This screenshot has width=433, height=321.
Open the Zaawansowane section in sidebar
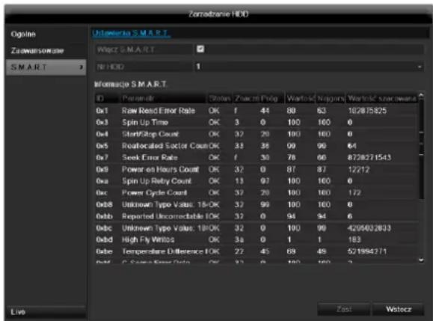click(46, 51)
